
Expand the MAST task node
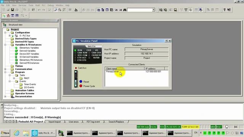(x=14, y=78)
